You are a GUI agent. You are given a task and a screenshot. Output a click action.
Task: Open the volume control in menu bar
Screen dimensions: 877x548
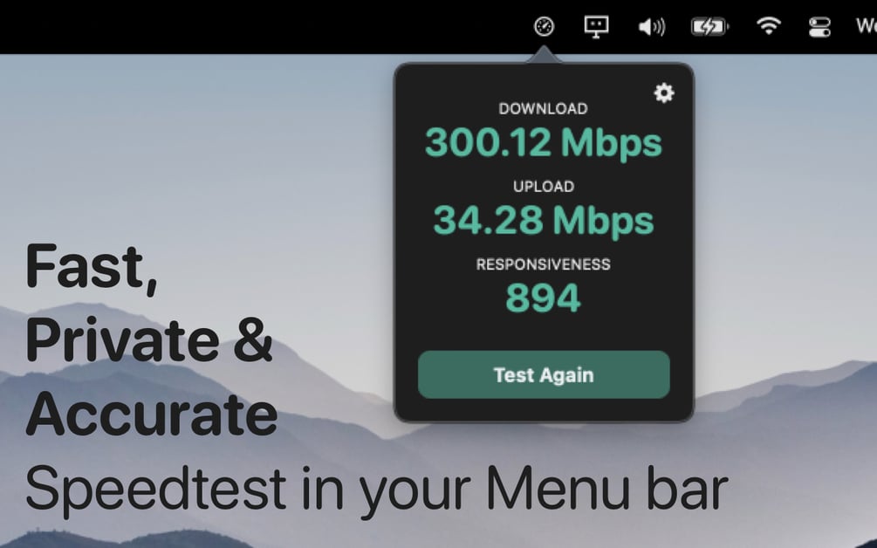click(x=652, y=27)
